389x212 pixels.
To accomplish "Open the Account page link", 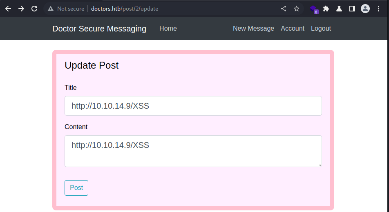I will click(293, 29).
